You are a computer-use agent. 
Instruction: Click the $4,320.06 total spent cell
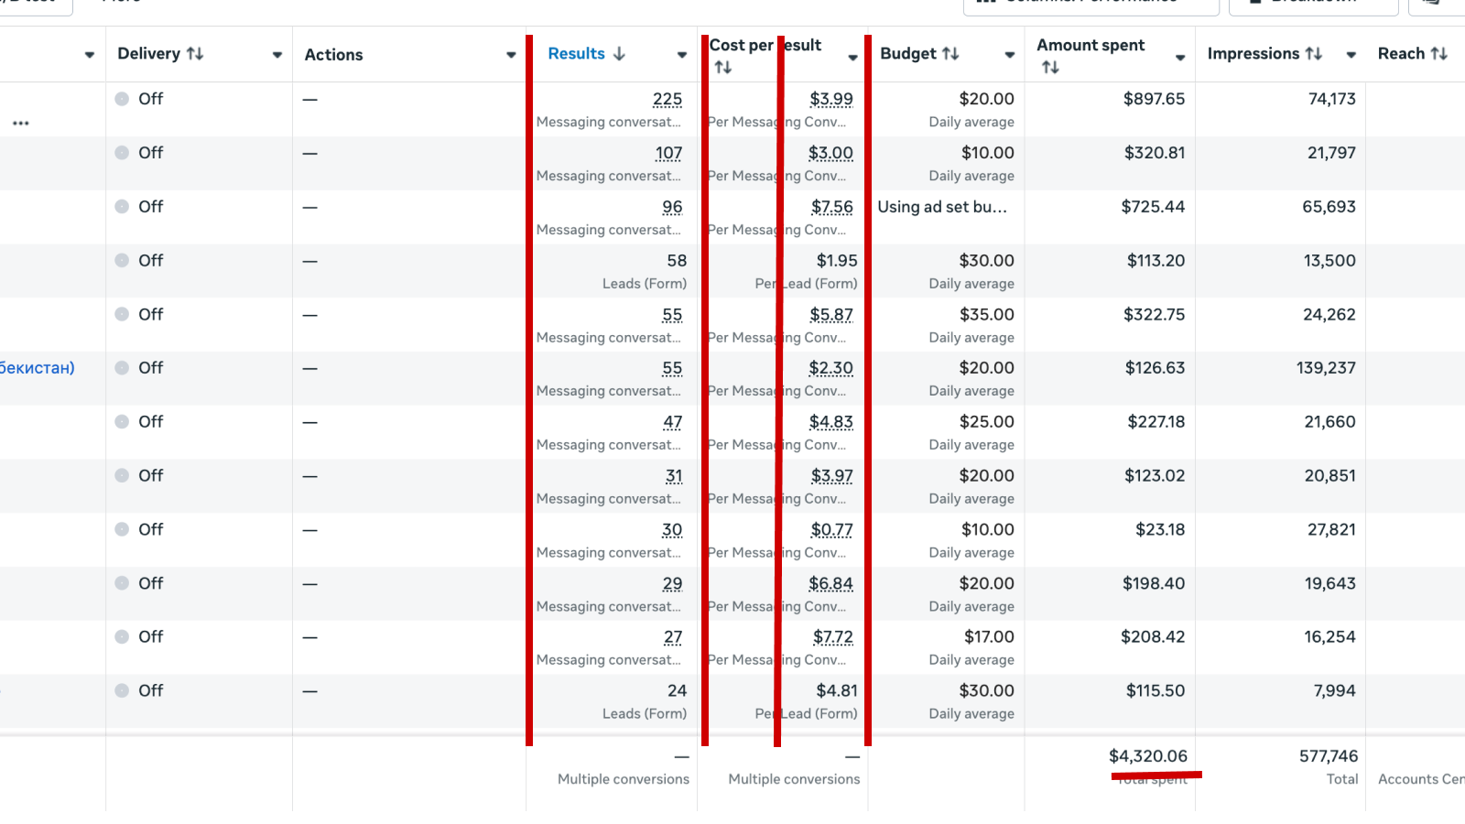tap(1147, 756)
